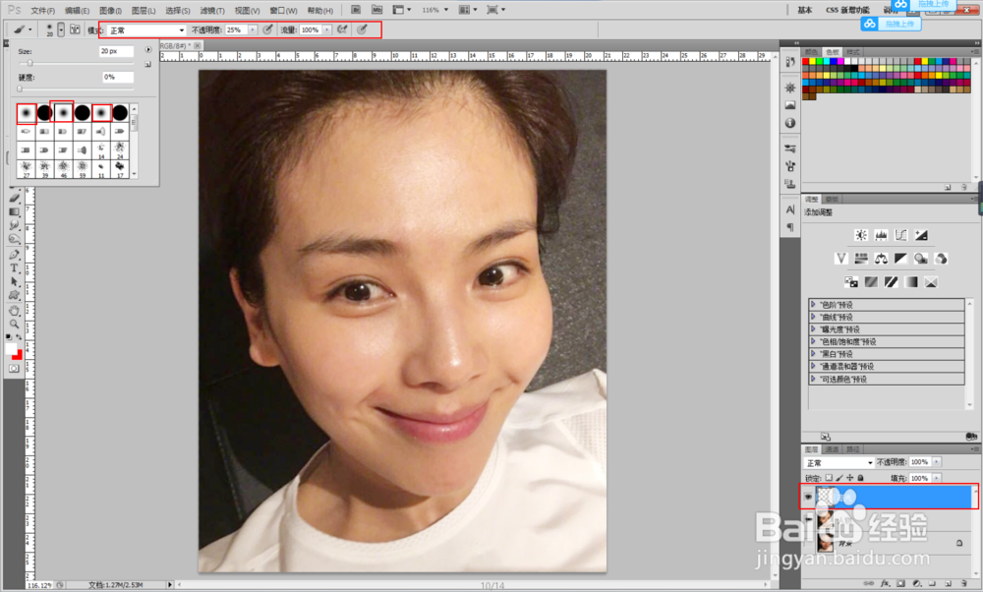The width and height of the screenshot is (983, 592).
Task: Switch to the CSS 新增功能 workspace
Action: click(x=847, y=10)
